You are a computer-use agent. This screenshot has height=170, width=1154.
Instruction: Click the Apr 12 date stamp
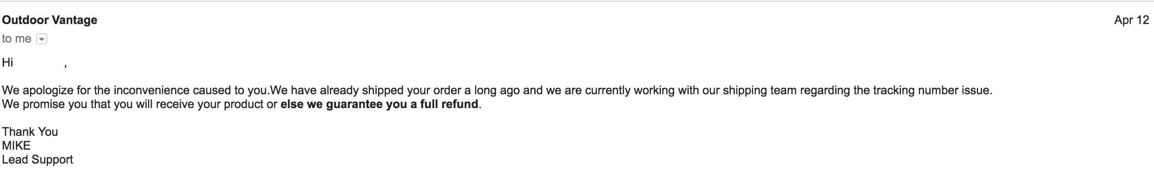(1132, 20)
